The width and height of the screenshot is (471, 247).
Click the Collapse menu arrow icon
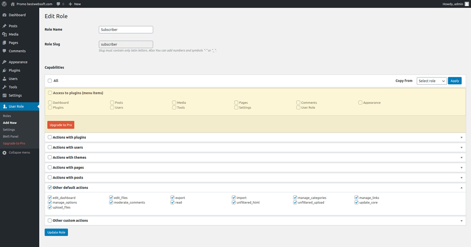pos(4,153)
